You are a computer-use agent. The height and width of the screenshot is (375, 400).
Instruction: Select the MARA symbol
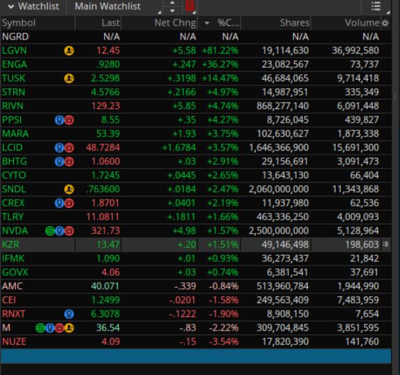point(15,134)
